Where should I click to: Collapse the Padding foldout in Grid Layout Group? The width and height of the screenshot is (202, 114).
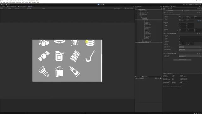[164, 35]
